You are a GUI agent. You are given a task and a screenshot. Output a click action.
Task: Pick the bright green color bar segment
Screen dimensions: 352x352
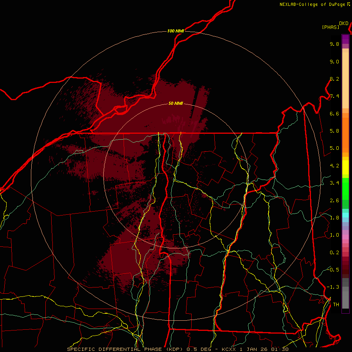click(345, 189)
